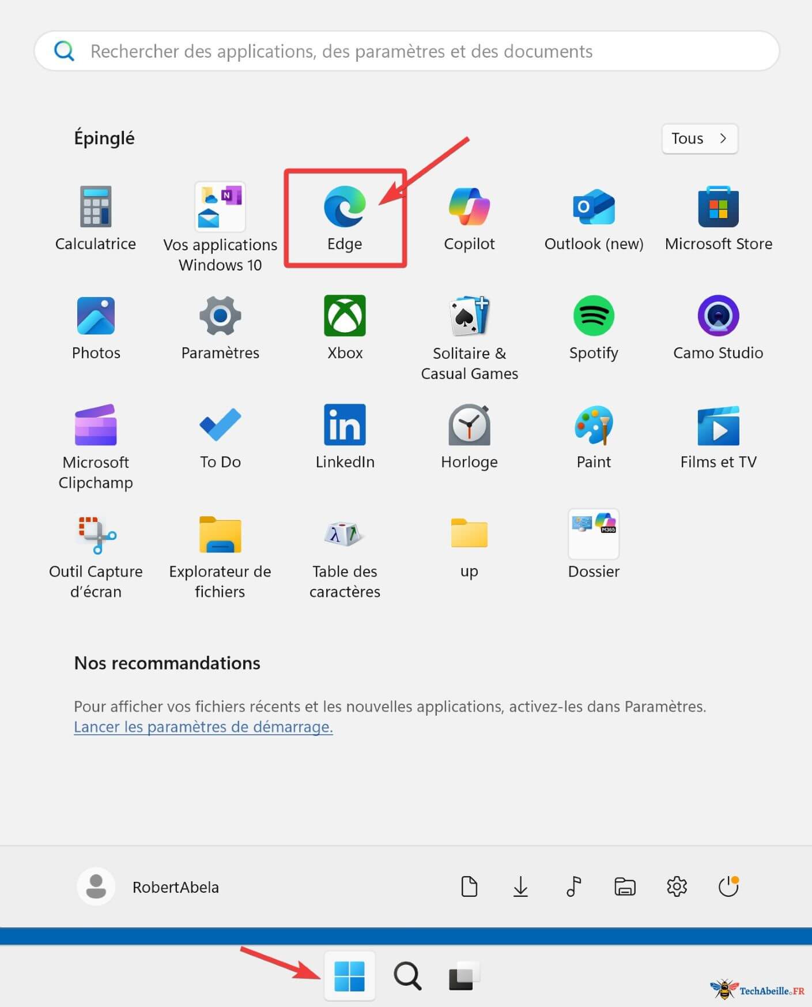Open Task View on the taskbar
This screenshot has height=1007, width=812.
(464, 976)
